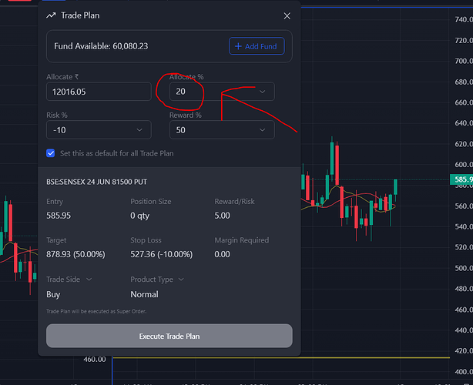
Task: Click the Stop Loss value 527.36
Action: (x=159, y=254)
